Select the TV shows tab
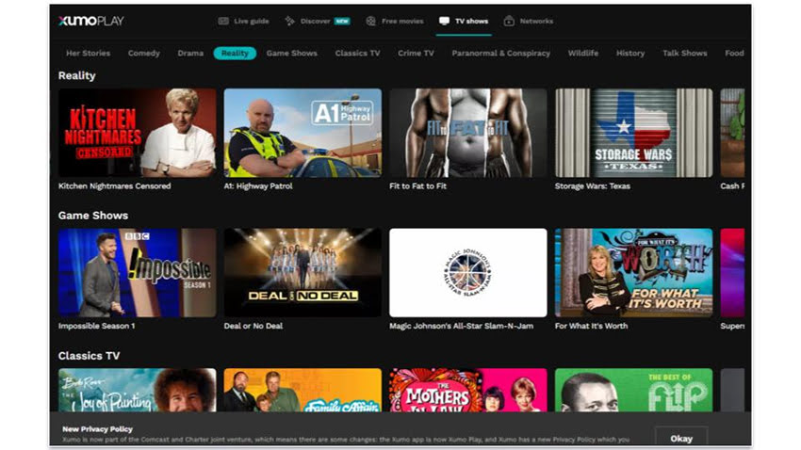The height and width of the screenshot is (450, 801). 464,21
